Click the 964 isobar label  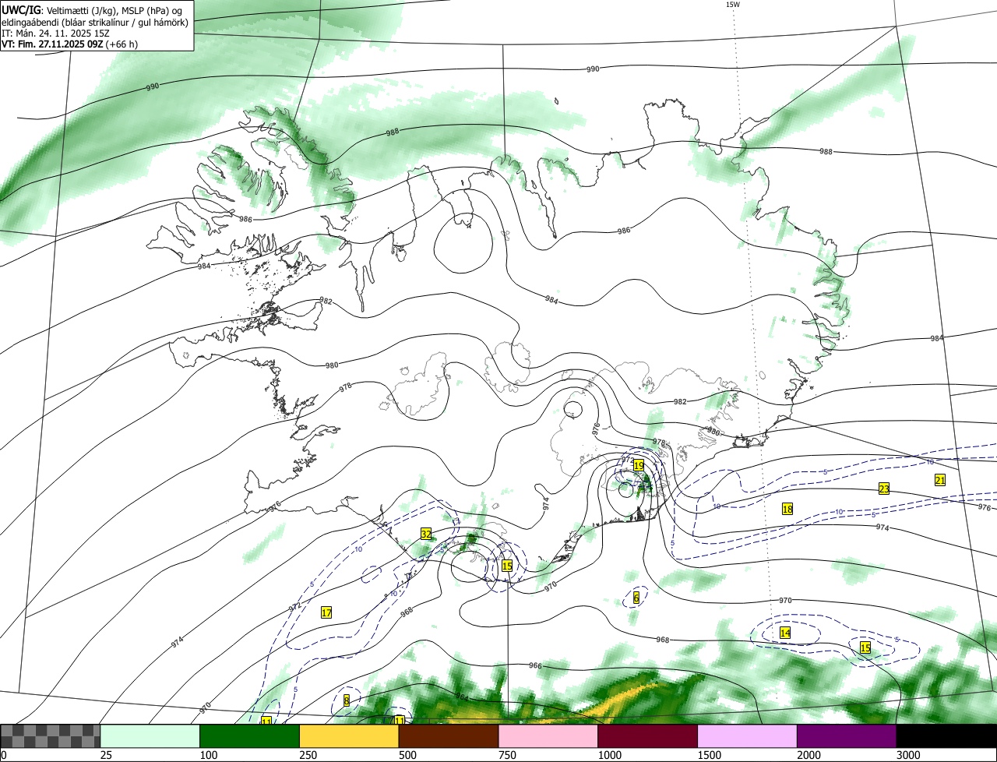(x=463, y=697)
